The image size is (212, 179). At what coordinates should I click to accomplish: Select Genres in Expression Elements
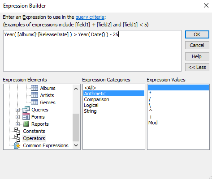tap(48, 102)
